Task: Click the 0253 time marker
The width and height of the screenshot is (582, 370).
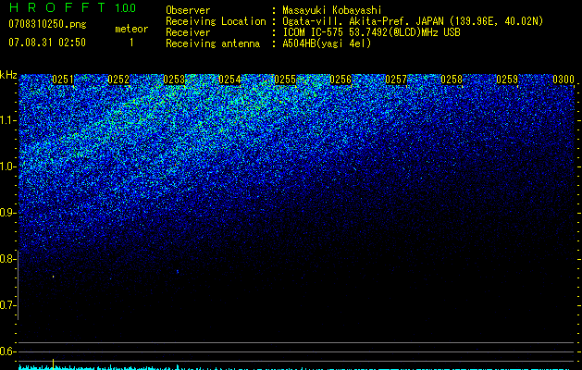Action: pos(174,80)
